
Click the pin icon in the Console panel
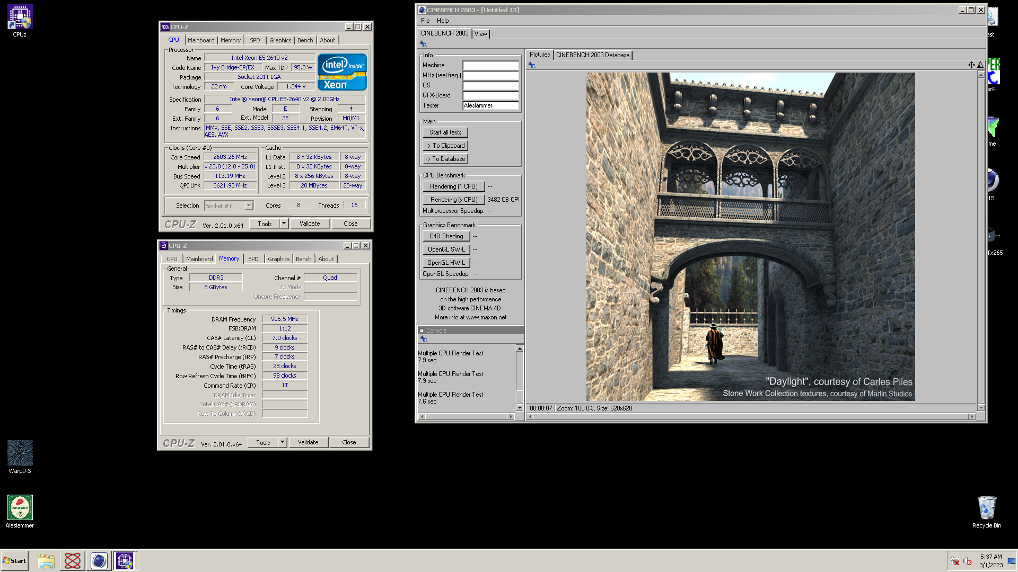coord(424,339)
